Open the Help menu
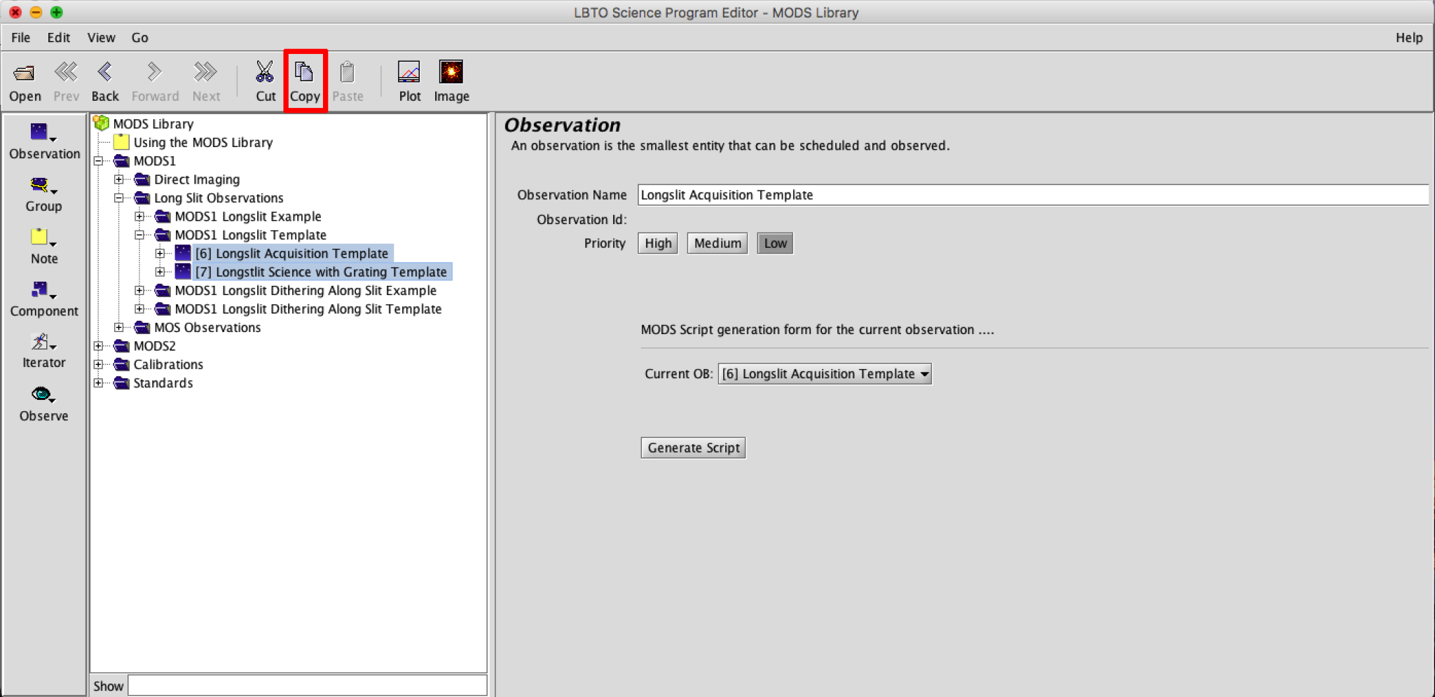 pyautogui.click(x=1408, y=38)
